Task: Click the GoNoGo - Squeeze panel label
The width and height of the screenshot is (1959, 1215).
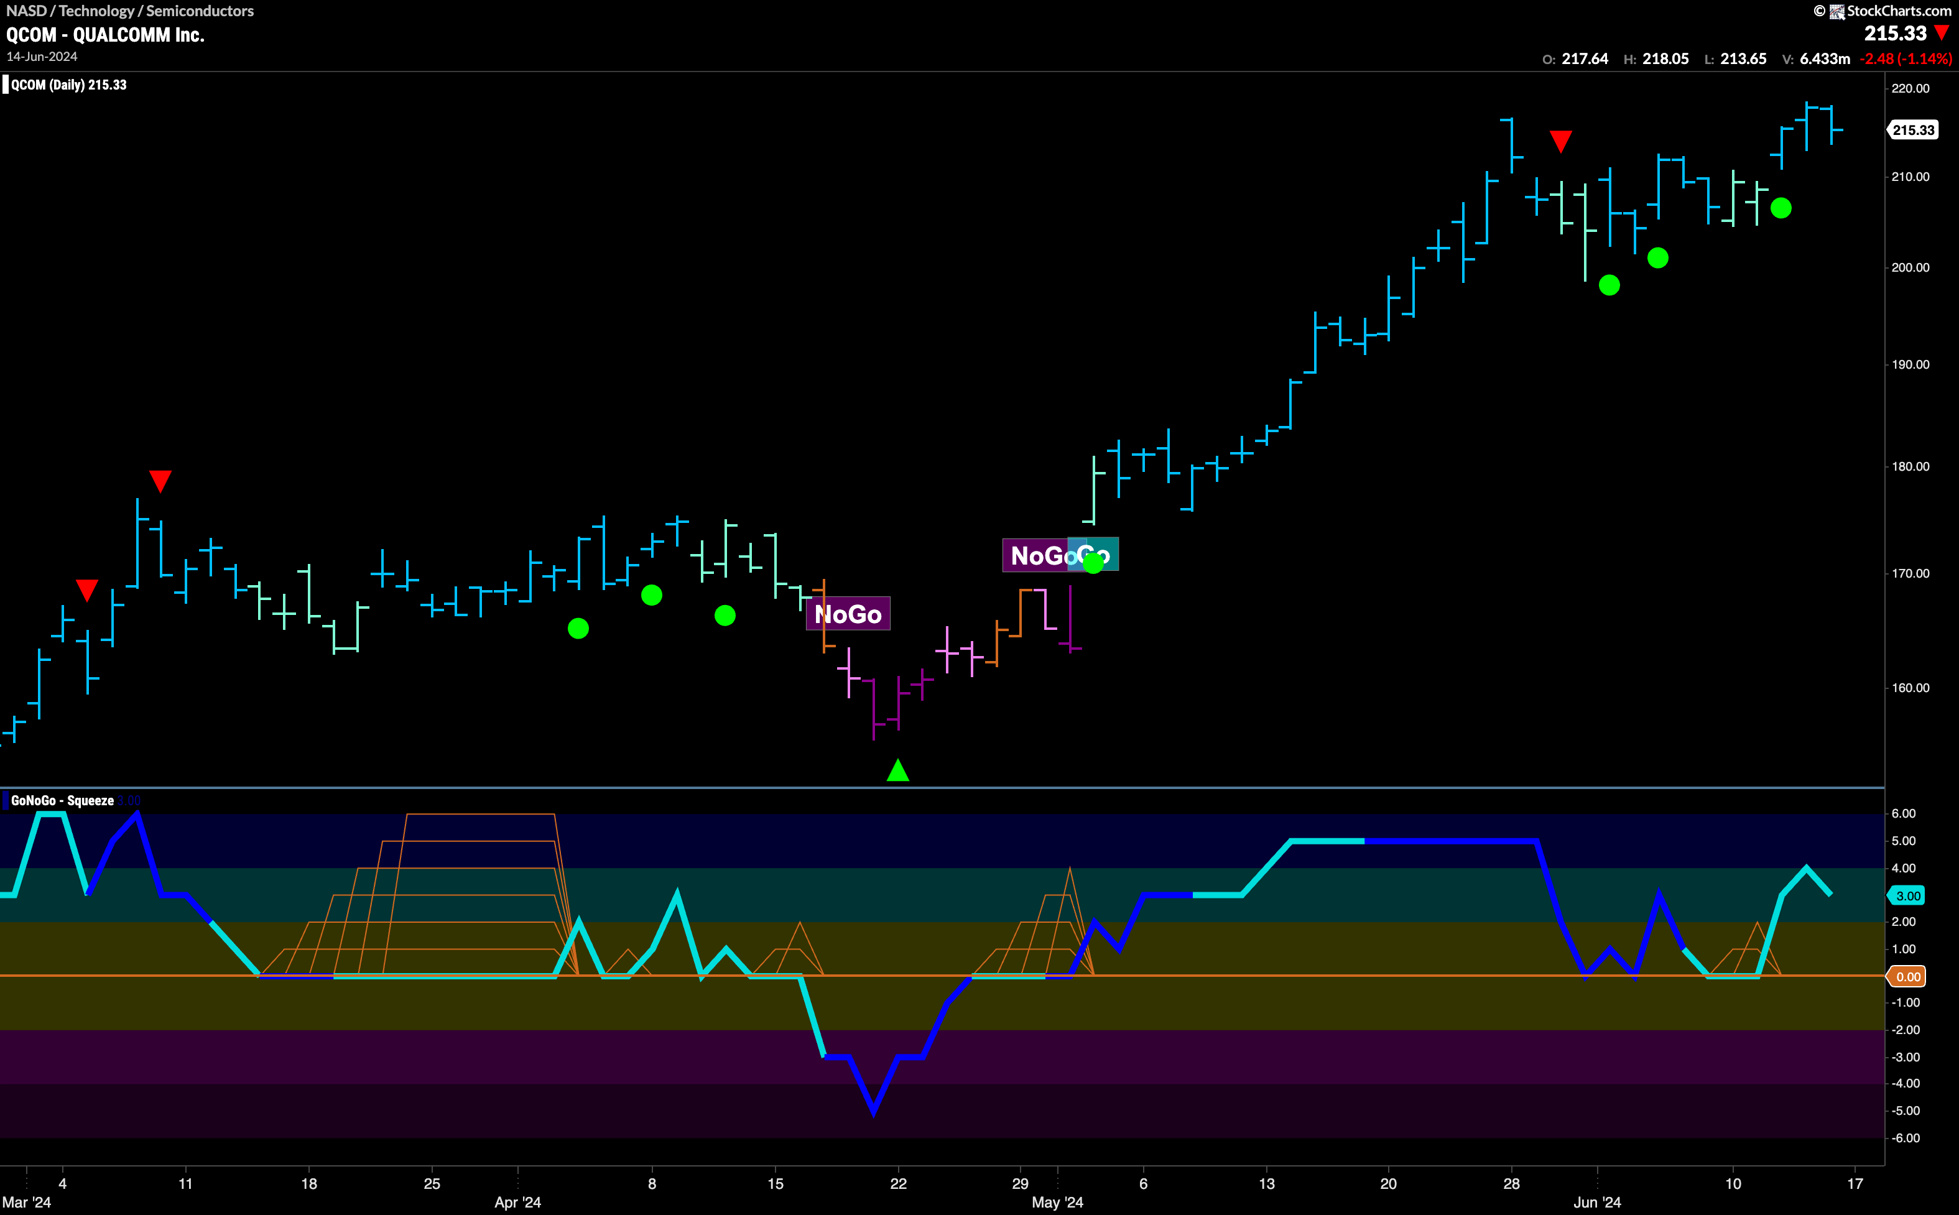Action: 62,800
